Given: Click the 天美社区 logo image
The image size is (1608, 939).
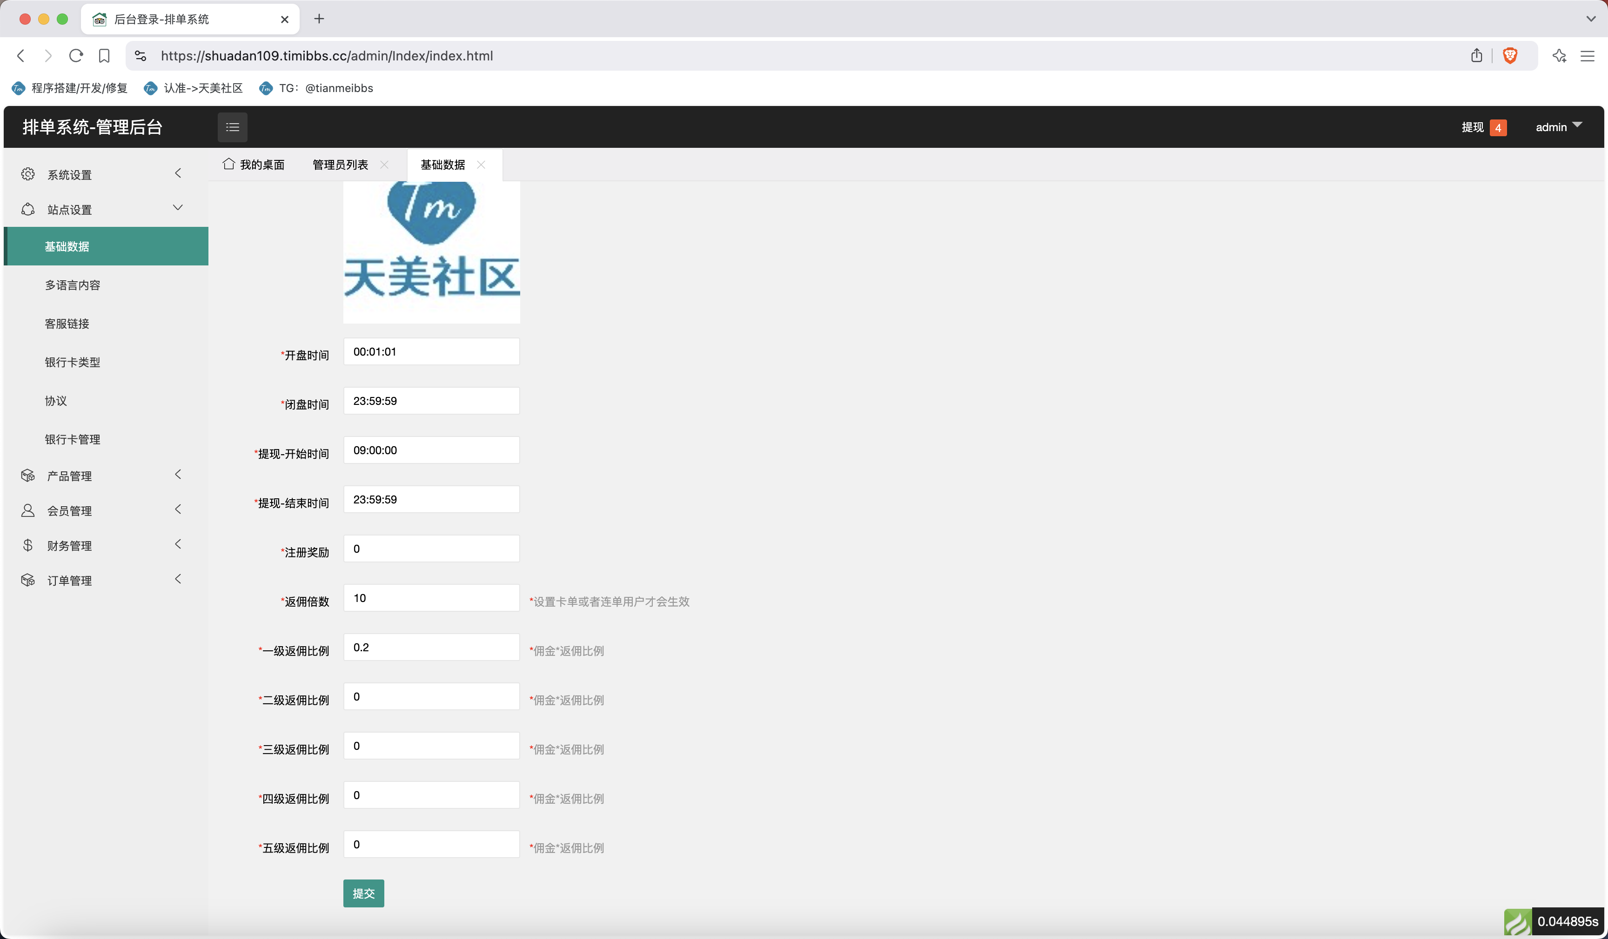Looking at the screenshot, I should (431, 252).
